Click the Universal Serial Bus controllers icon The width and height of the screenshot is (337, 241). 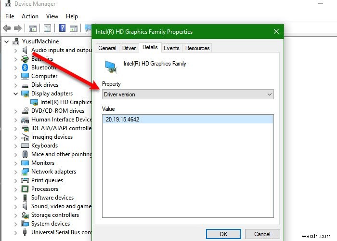tap(25, 232)
